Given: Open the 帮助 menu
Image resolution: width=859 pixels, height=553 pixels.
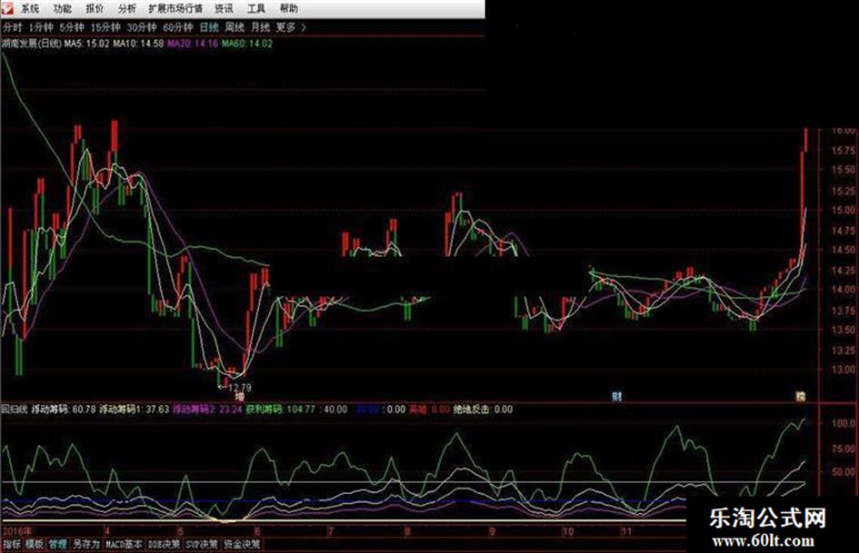Looking at the screenshot, I should 289,9.
